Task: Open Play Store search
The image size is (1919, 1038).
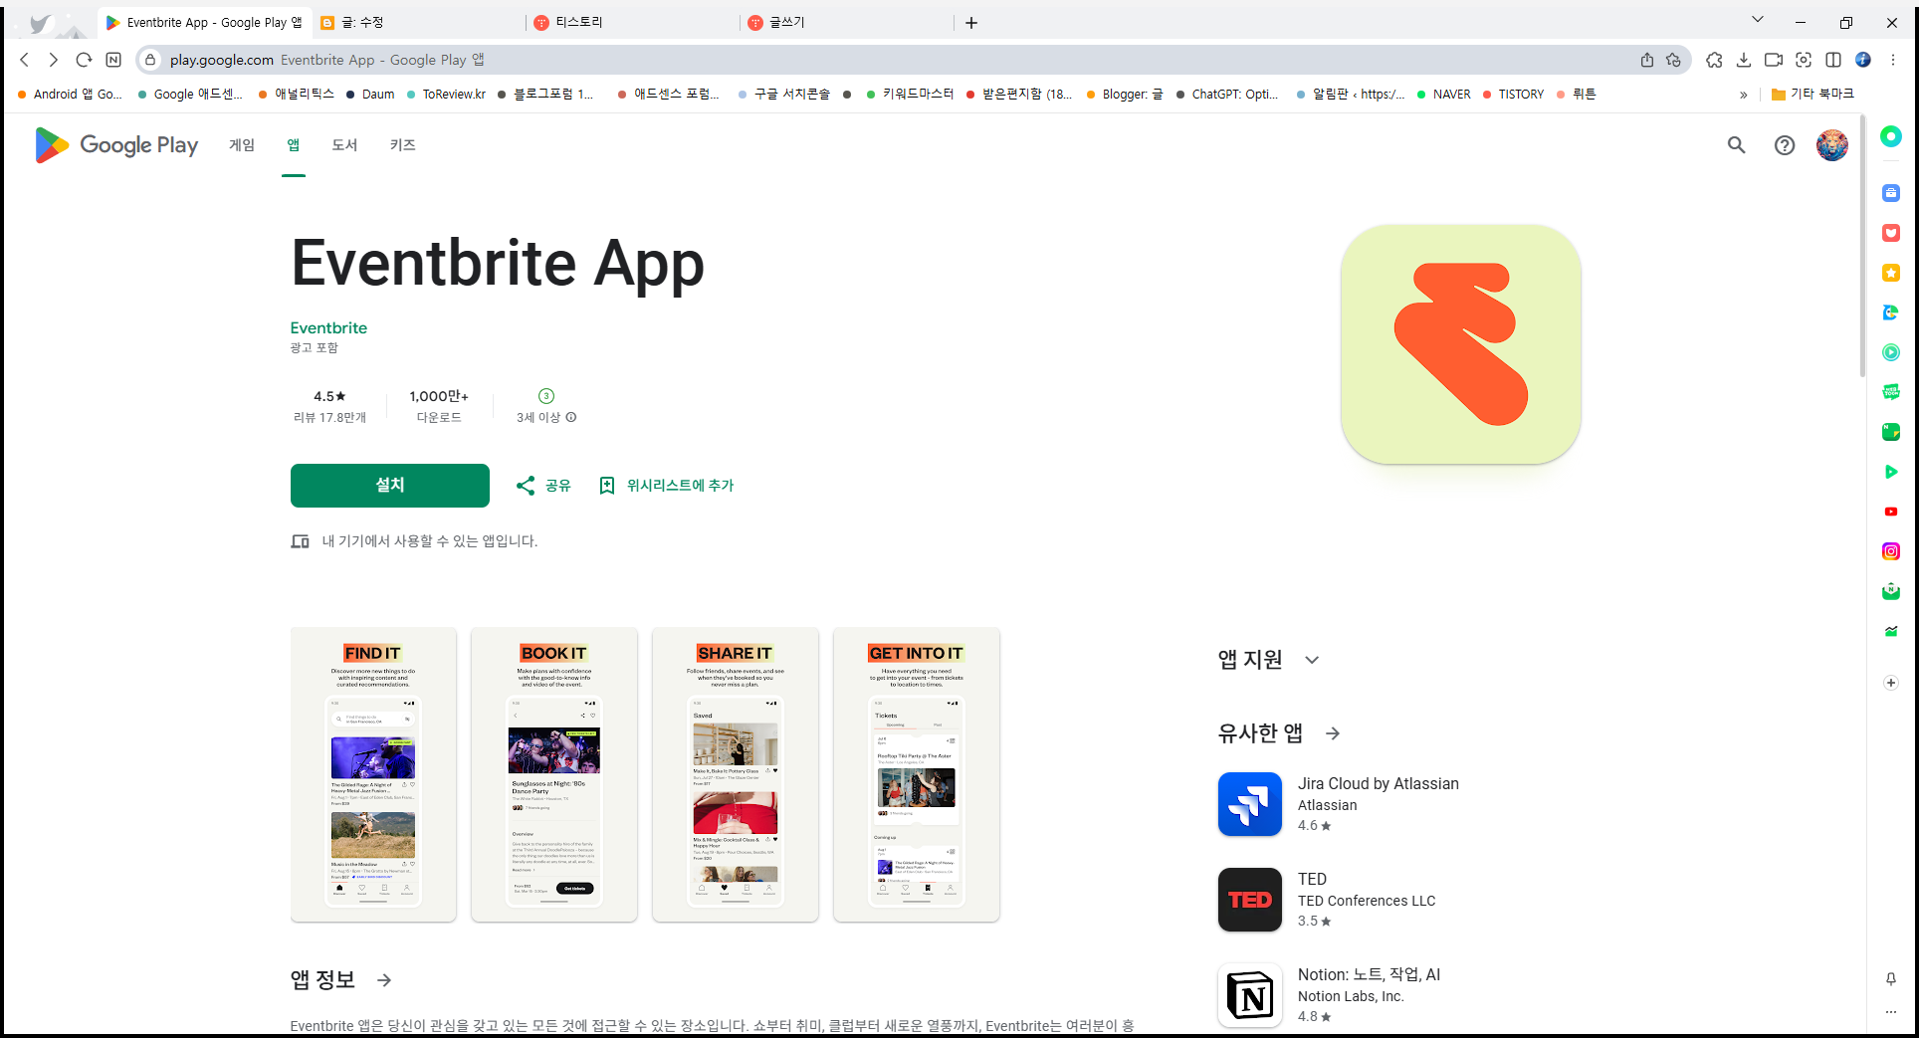Action: point(1736,145)
